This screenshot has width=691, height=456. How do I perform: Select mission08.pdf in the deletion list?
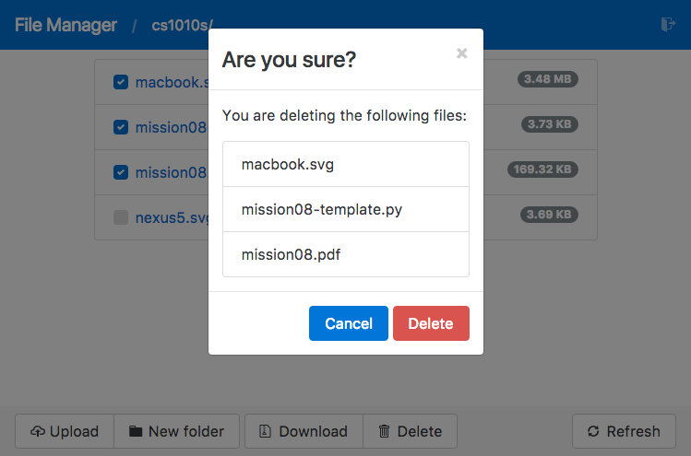click(346, 254)
